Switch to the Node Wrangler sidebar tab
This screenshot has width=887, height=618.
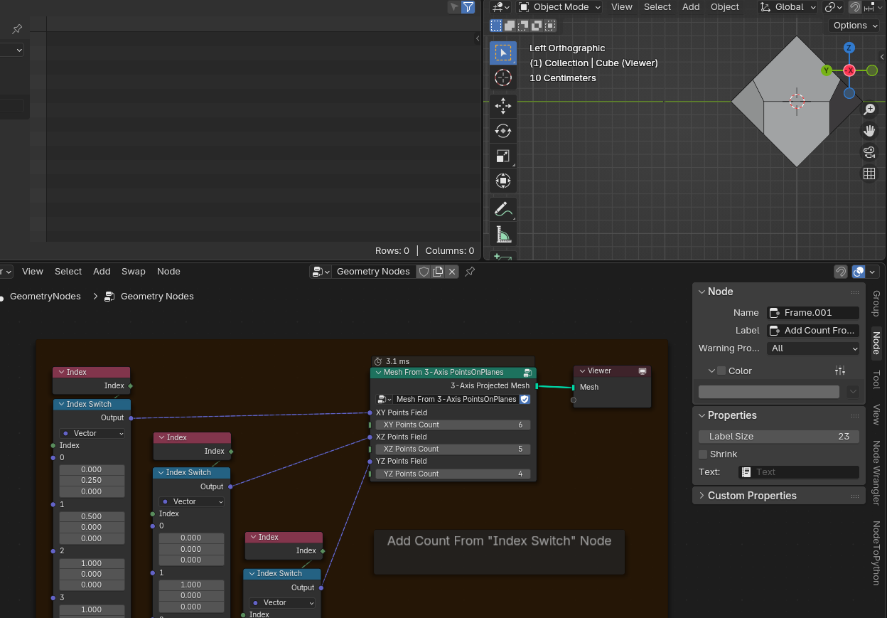pos(876,472)
